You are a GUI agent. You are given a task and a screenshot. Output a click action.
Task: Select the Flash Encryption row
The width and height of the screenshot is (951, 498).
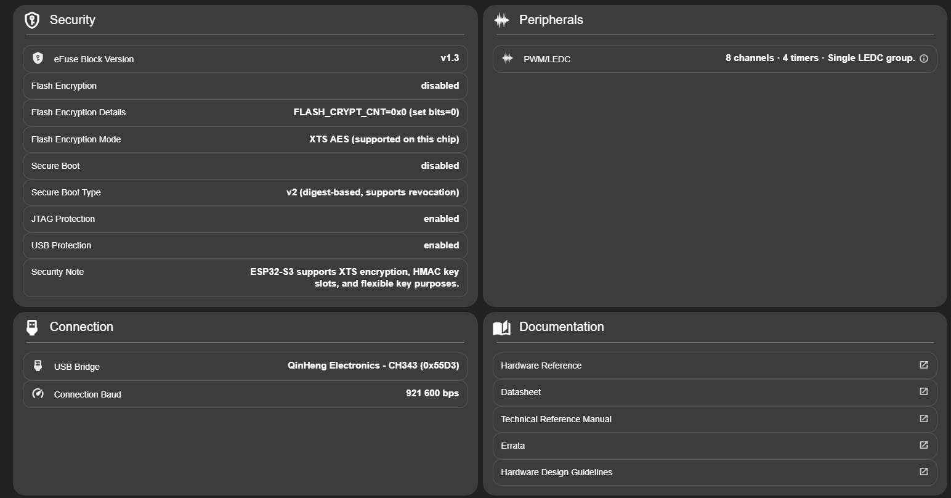coord(245,86)
